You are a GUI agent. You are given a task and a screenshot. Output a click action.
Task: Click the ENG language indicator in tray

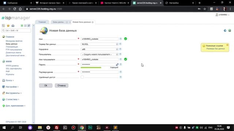[x=210, y=128]
